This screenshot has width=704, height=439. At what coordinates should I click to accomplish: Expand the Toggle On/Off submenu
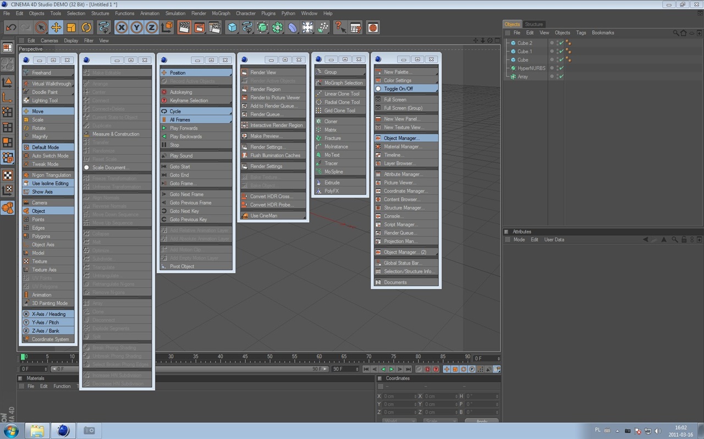(x=406, y=89)
